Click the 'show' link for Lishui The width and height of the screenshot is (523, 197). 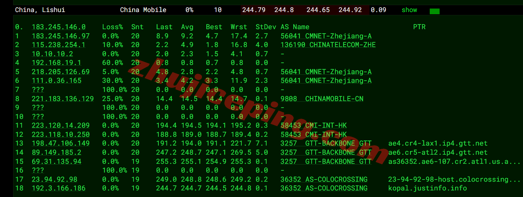tap(409, 10)
